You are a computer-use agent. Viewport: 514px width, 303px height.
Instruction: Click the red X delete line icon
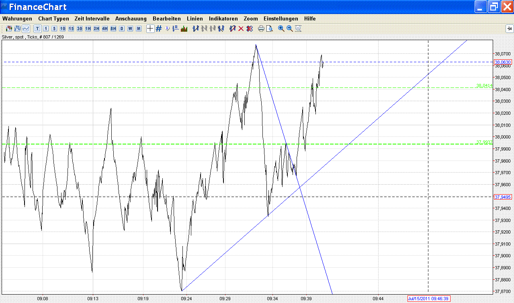click(241, 28)
